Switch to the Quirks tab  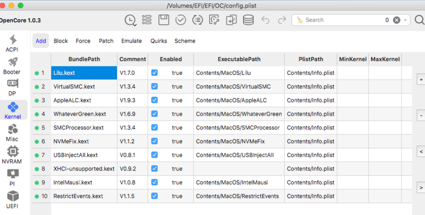(x=158, y=41)
